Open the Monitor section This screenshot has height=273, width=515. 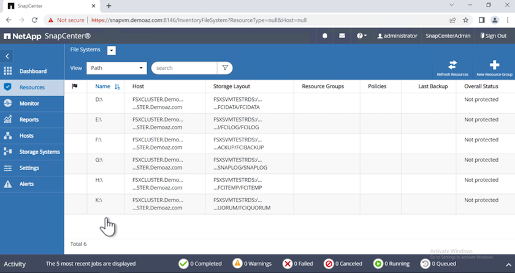(x=29, y=103)
